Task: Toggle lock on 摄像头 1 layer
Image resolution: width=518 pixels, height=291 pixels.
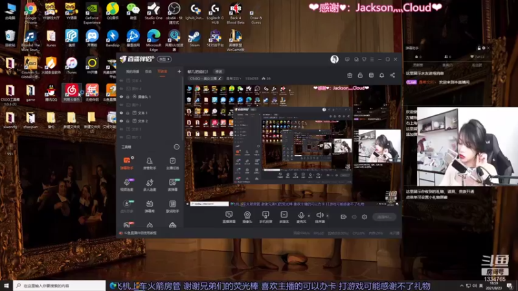Action: point(128,96)
